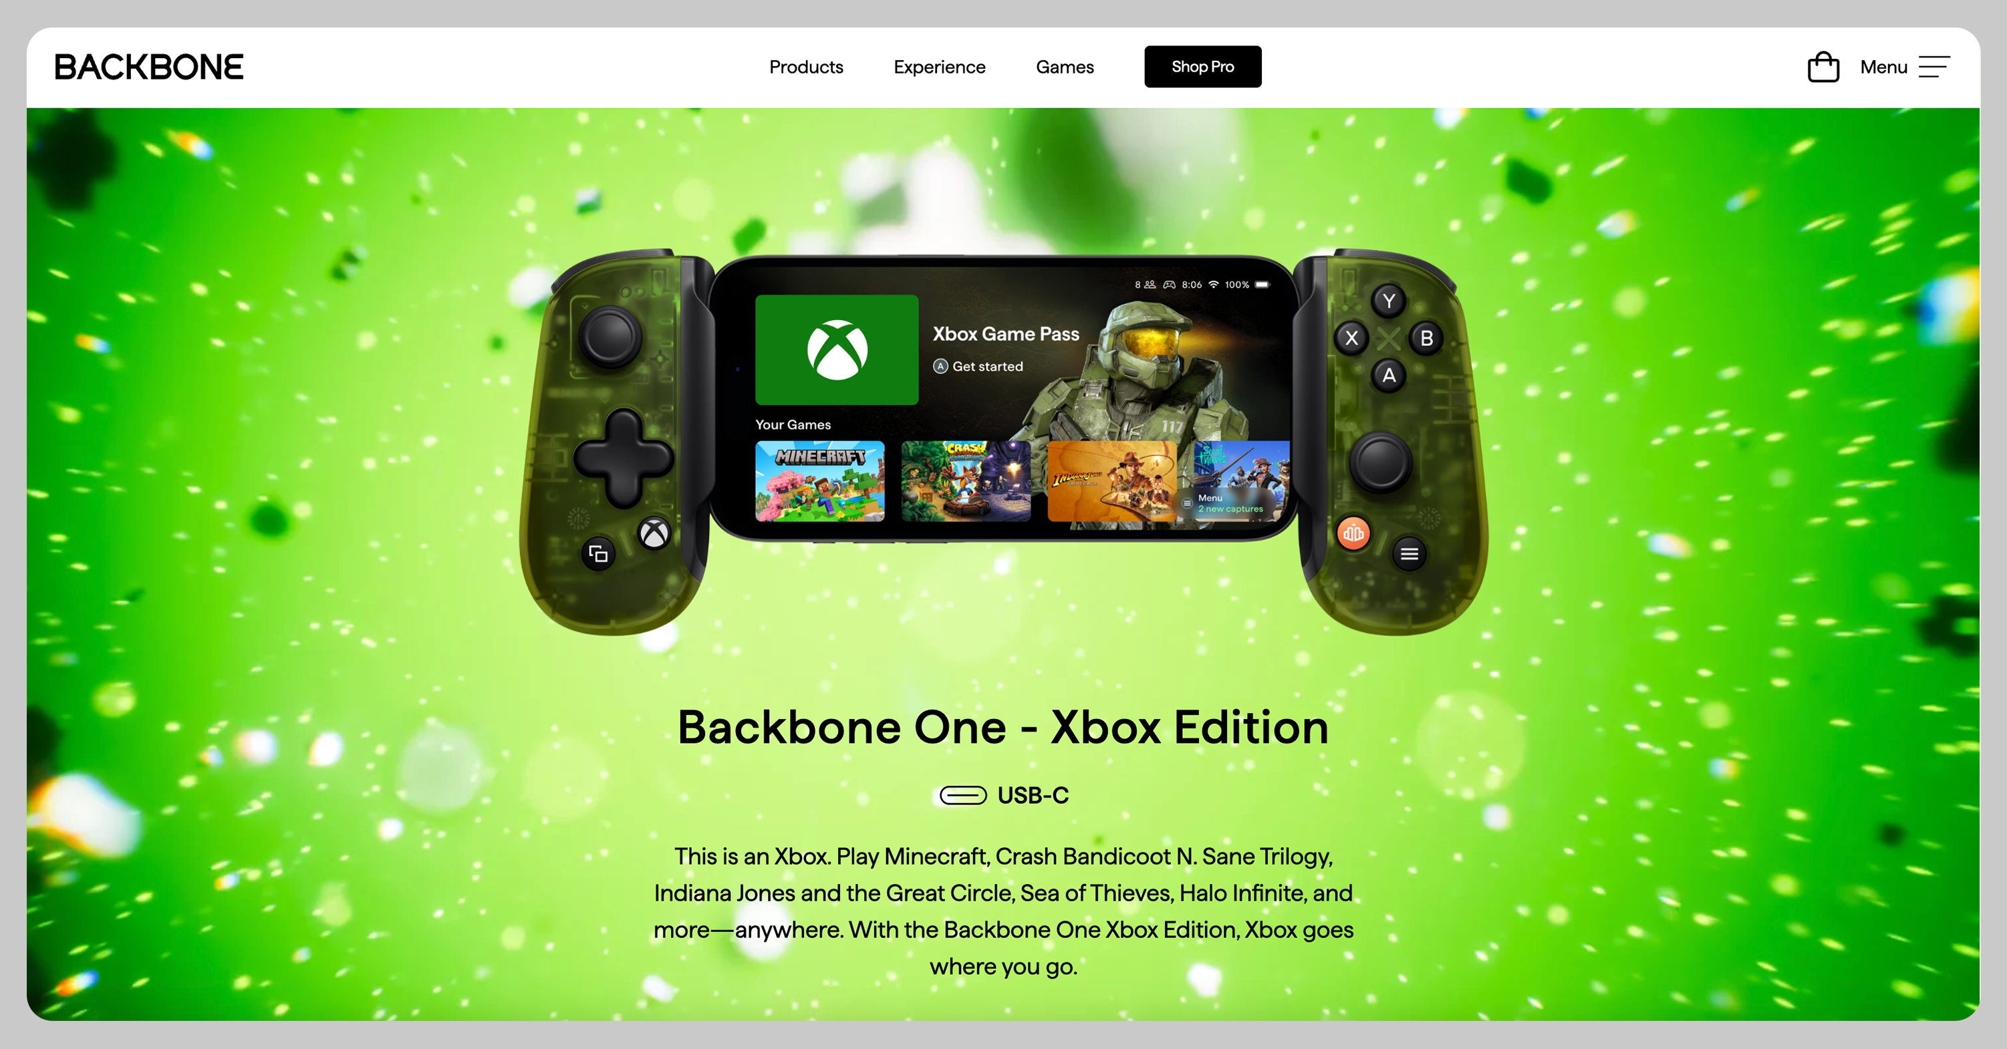Select the Minecraft game thumbnail
The height and width of the screenshot is (1049, 2007).
point(819,481)
